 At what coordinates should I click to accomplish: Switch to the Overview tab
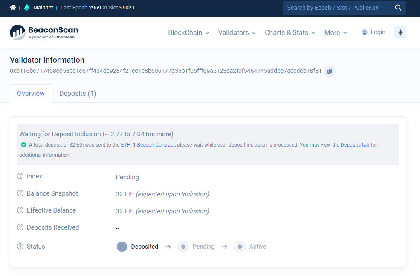coord(31,94)
